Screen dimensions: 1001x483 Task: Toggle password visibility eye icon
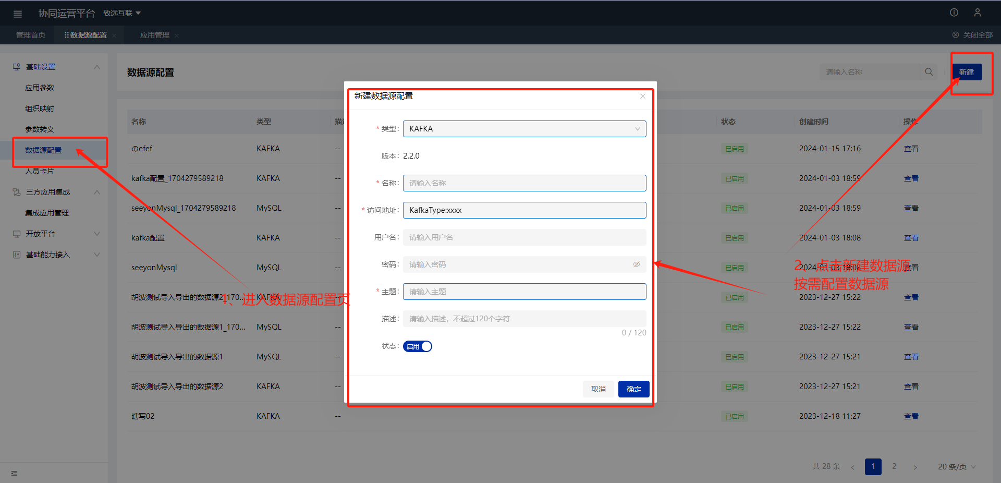pyautogui.click(x=637, y=264)
